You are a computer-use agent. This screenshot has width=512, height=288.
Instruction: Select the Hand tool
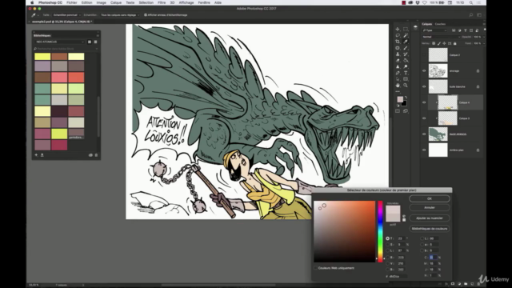398,86
